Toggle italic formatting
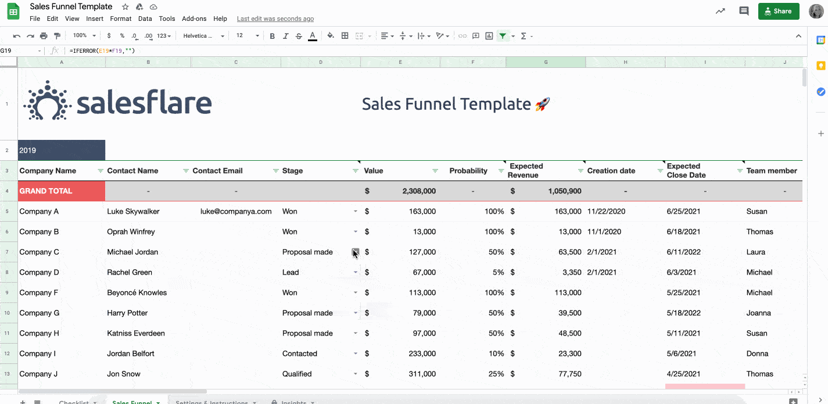Viewport: 828px width, 404px height. [285, 36]
